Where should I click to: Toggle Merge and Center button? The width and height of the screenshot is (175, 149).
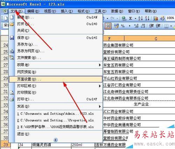tap(108, 26)
